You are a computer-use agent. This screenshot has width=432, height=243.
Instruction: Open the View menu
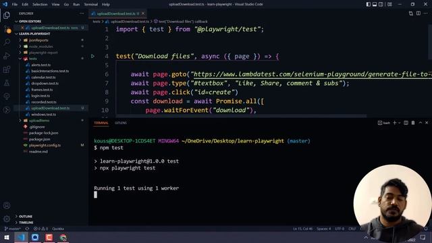pyautogui.click(x=55, y=5)
